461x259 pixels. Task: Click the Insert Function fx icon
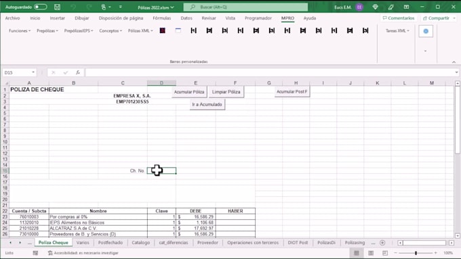click(x=77, y=72)
